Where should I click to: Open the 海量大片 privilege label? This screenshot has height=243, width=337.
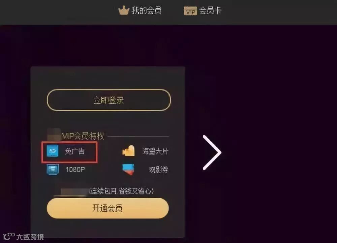point(155,151)
